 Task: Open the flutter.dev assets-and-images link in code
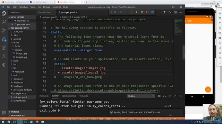[109, 90]
